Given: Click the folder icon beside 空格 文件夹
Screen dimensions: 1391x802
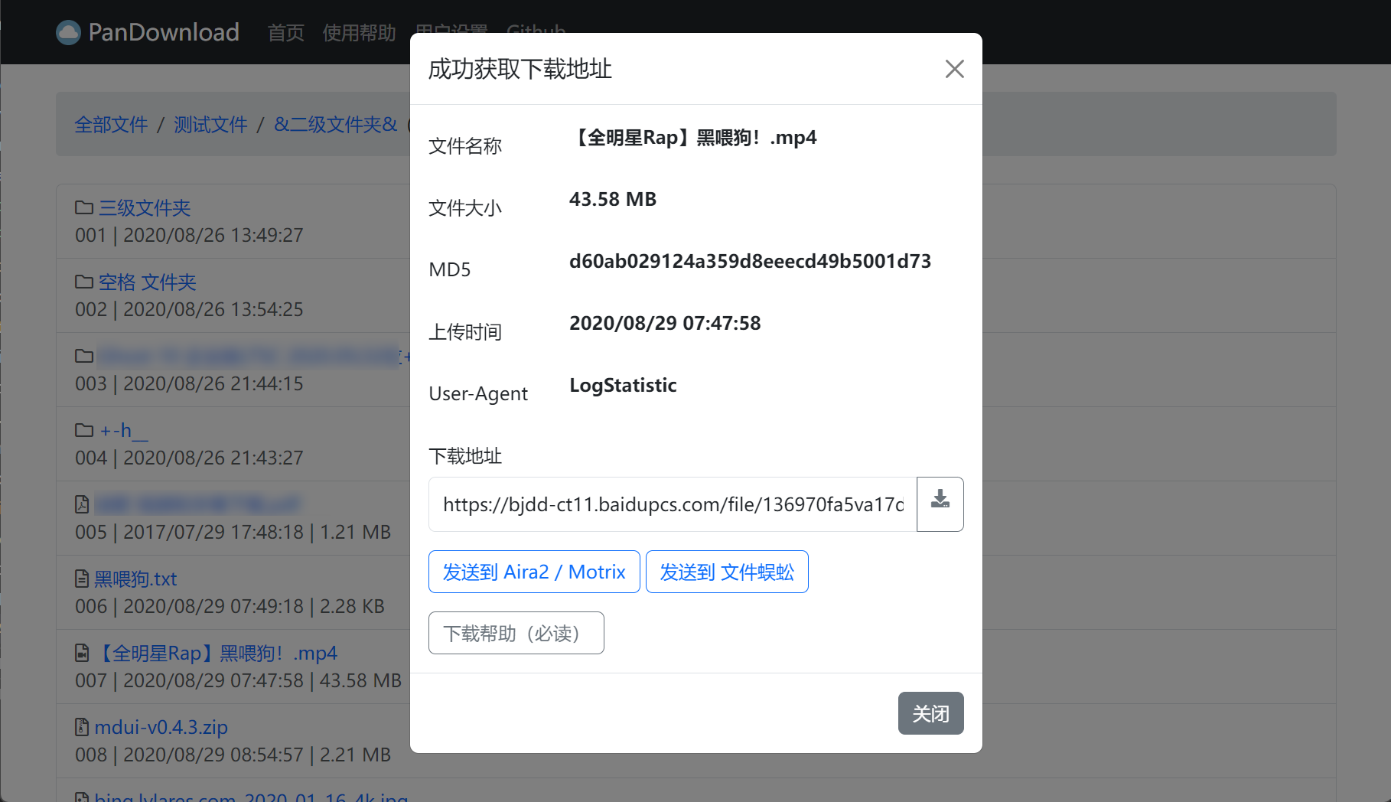Looking at the screenshot, I should click(84, 281).
